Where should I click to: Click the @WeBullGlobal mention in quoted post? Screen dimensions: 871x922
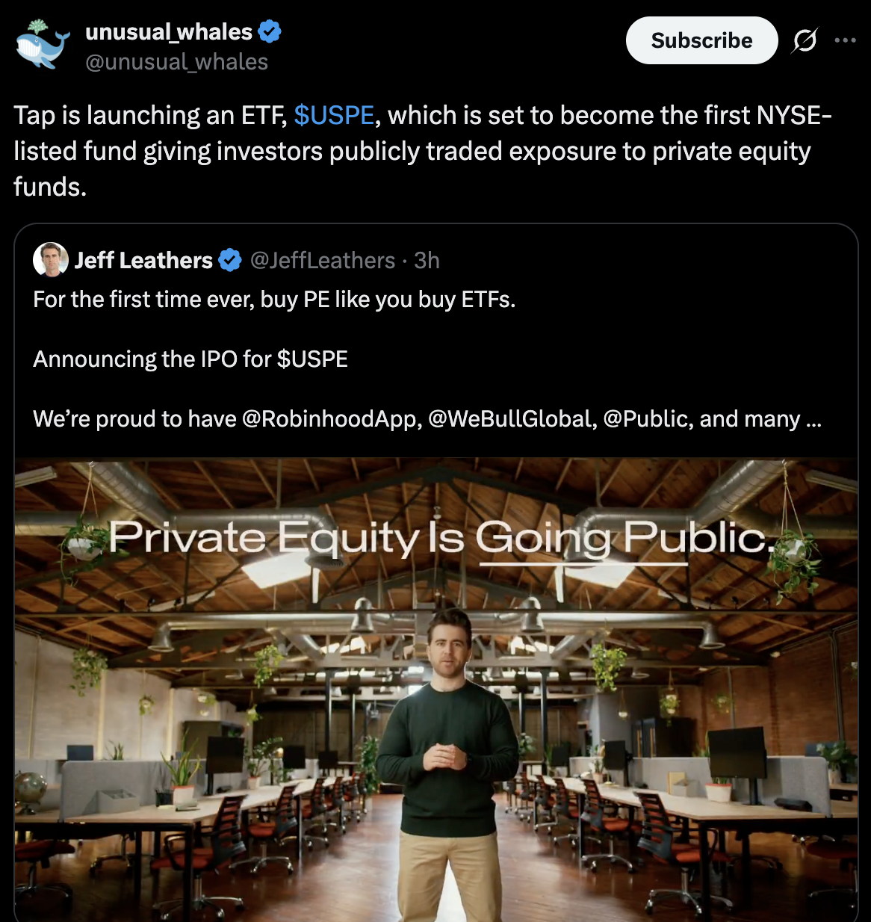(x=512, y=419)
